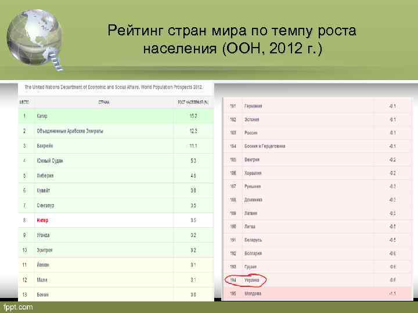Click growth value in Литва row
Screen dimensions: 418x313
point(392,227)
